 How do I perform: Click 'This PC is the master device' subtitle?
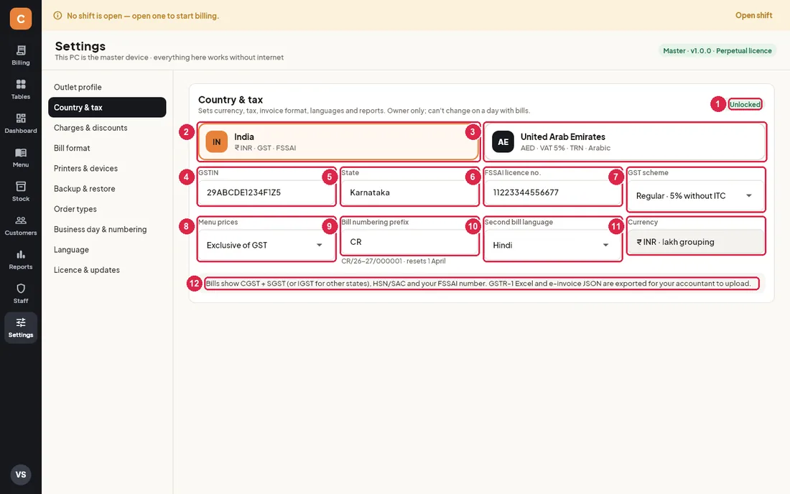(169, 57)
